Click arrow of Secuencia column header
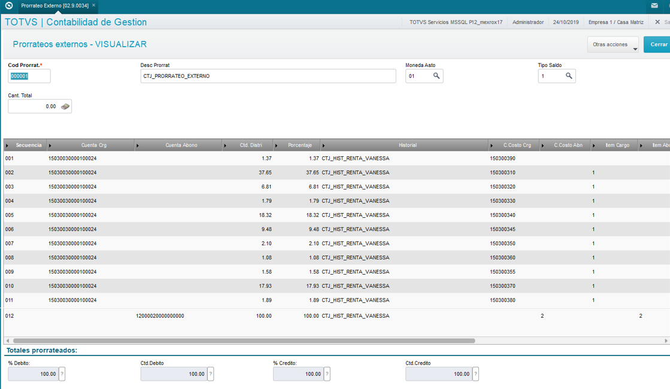Image resolution: width=670 pixels, height=389 pixels. [x=7, y=145]
